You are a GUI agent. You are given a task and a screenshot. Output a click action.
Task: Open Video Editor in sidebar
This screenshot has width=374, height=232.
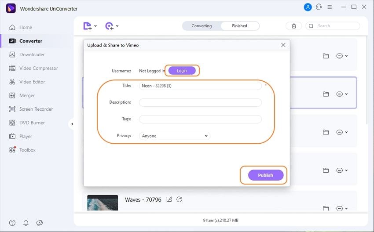click(x=32, y=82)
